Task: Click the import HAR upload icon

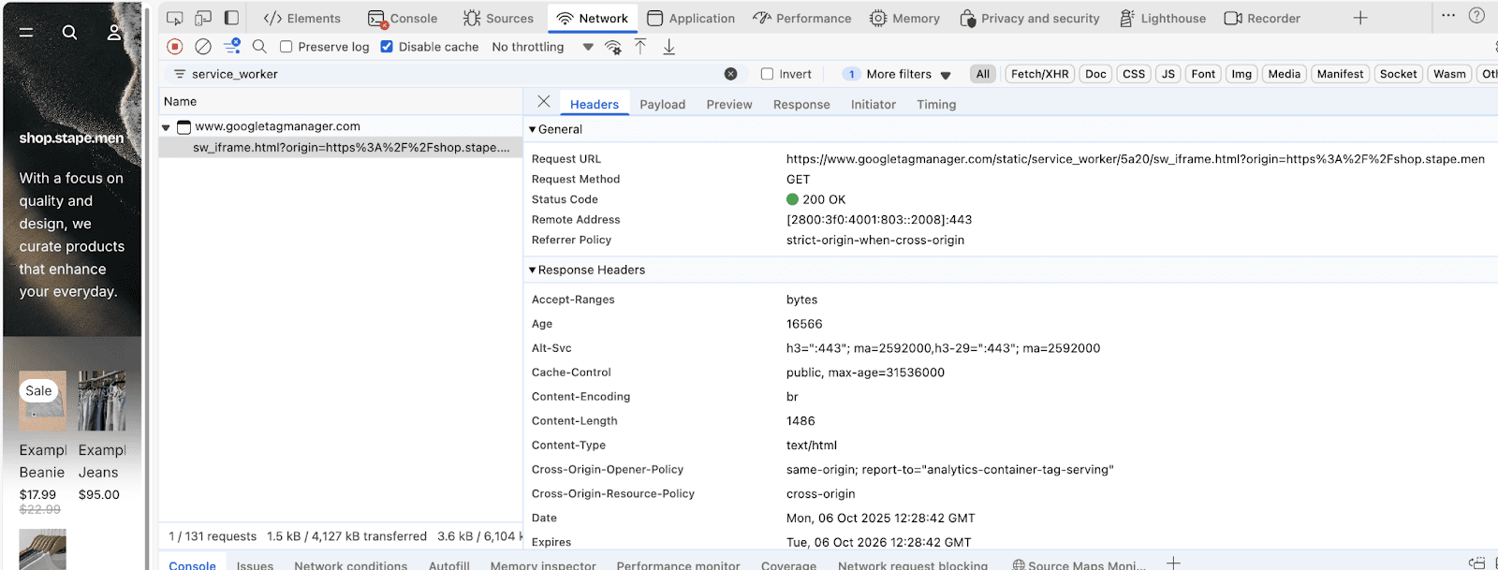Action: click(640, 47)
